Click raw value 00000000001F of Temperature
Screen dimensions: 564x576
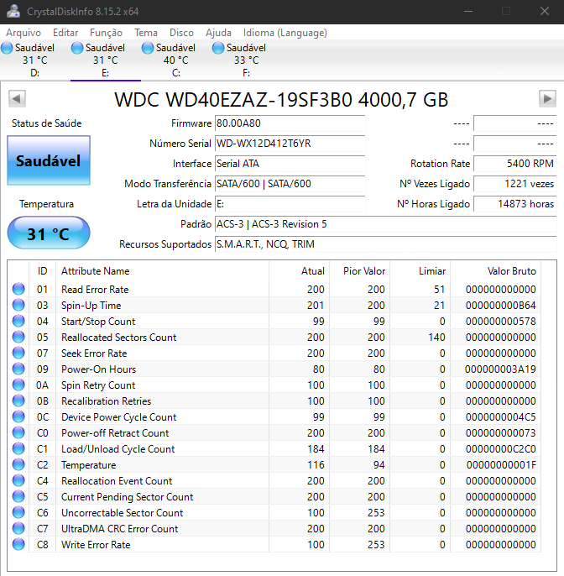501,465
